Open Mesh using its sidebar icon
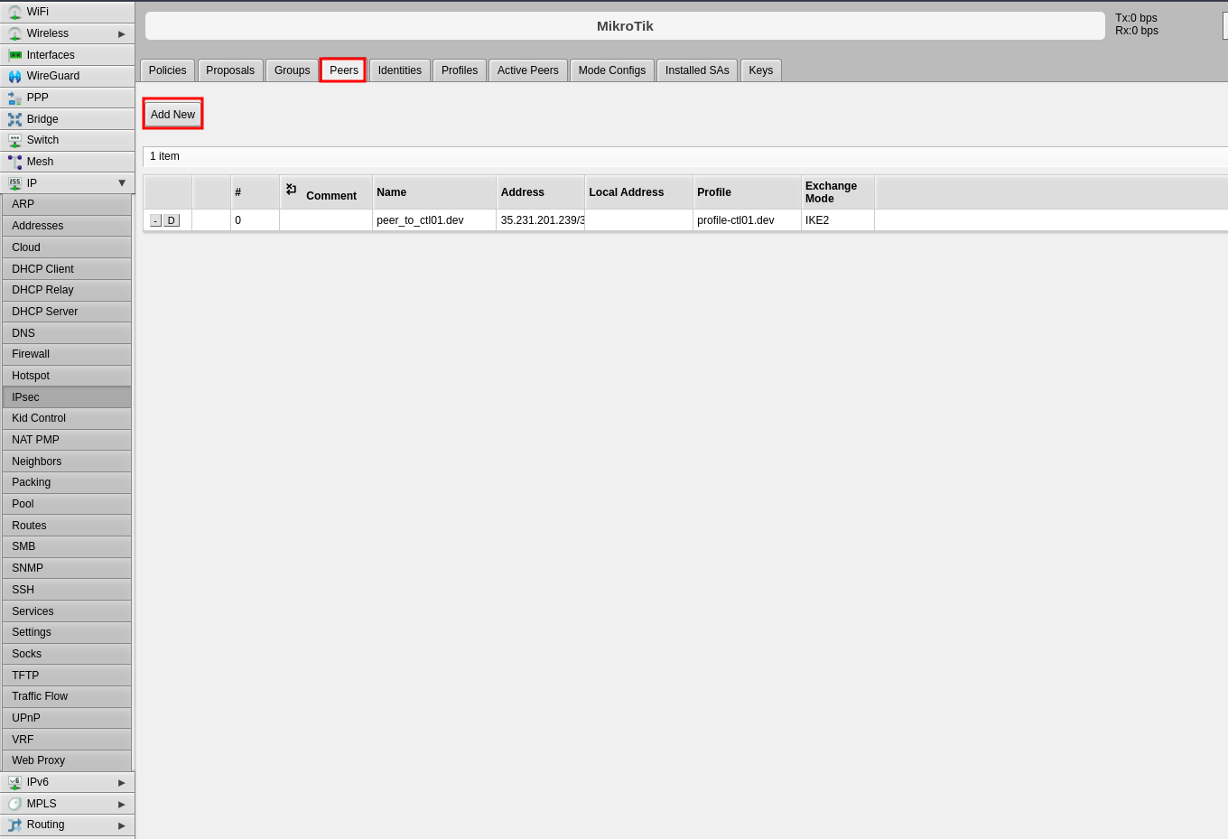1228x839 pixels. pos(14,162)
